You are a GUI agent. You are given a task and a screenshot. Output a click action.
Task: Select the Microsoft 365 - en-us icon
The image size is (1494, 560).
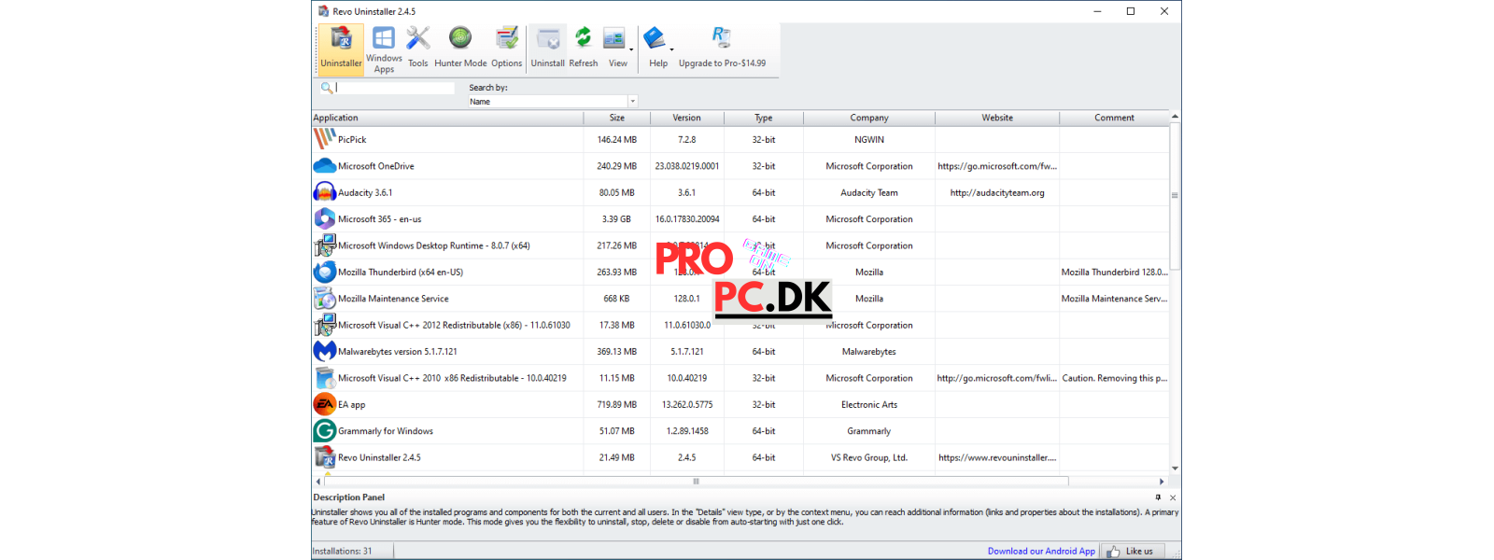[324, 219]
